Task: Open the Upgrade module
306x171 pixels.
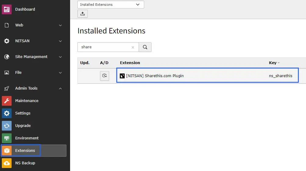Action: tap(23, 126)
